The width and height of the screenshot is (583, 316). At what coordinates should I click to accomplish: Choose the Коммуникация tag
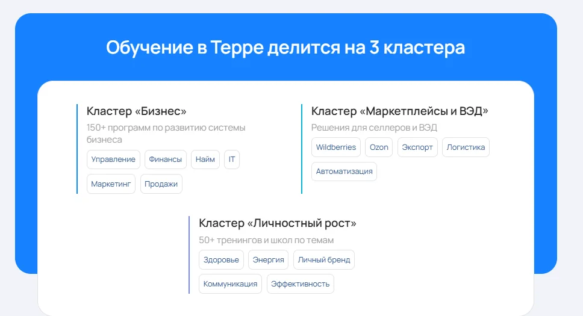230,284
